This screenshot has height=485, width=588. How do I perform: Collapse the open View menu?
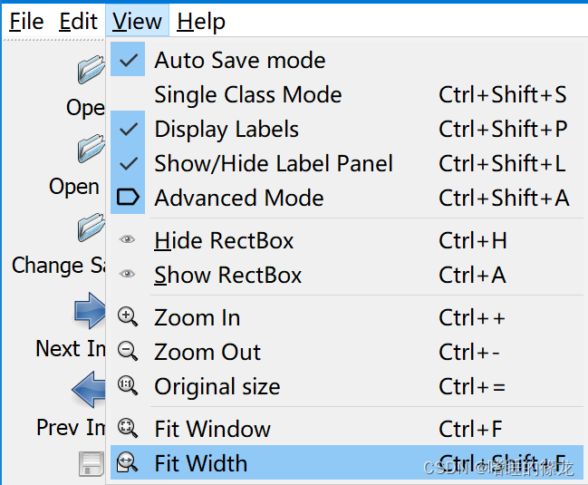click(x=137, y=21)
